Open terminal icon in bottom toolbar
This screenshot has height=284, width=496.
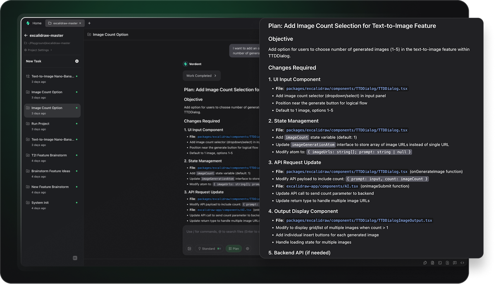(440, 263)
